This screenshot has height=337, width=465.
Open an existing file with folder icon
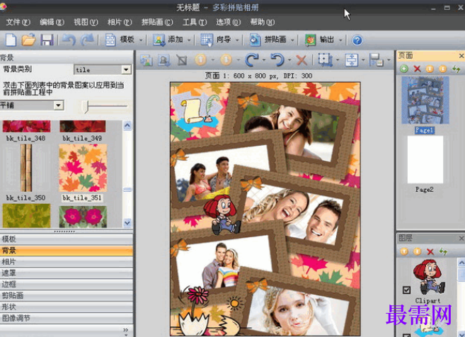click(x=28, y=40)
